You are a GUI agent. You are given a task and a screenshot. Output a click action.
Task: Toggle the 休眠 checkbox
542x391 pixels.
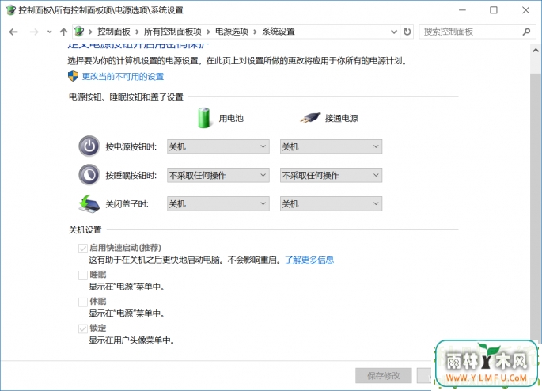coord(82,302)
